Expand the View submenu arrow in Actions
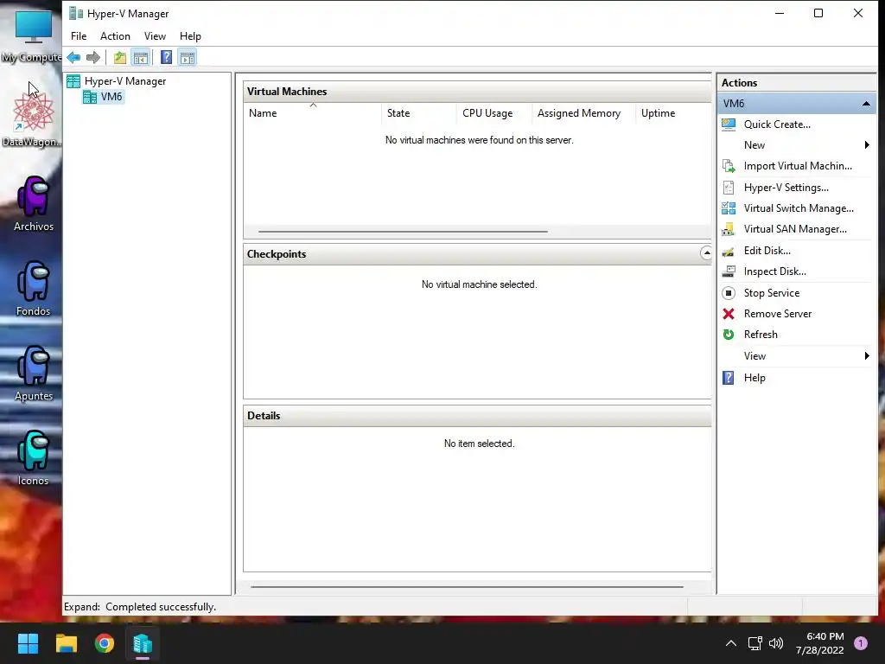Image resolution: width=885 pixels, height=664 pixels. pos(867,355)
